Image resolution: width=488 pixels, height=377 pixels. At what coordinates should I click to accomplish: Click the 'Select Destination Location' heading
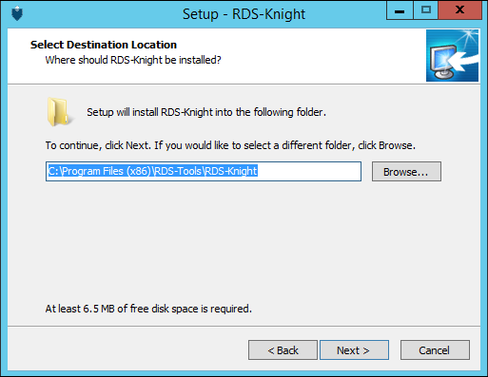(x=104, y=45)
